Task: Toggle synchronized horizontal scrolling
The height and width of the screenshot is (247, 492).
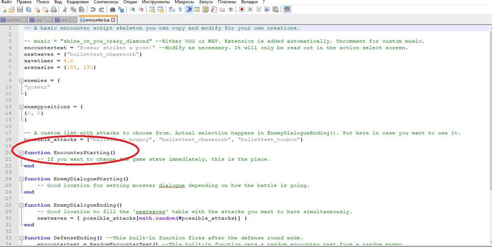Action: point(160,10)
